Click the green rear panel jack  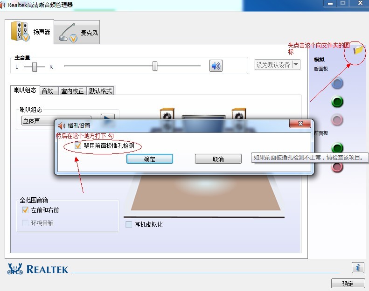(337, 102)
